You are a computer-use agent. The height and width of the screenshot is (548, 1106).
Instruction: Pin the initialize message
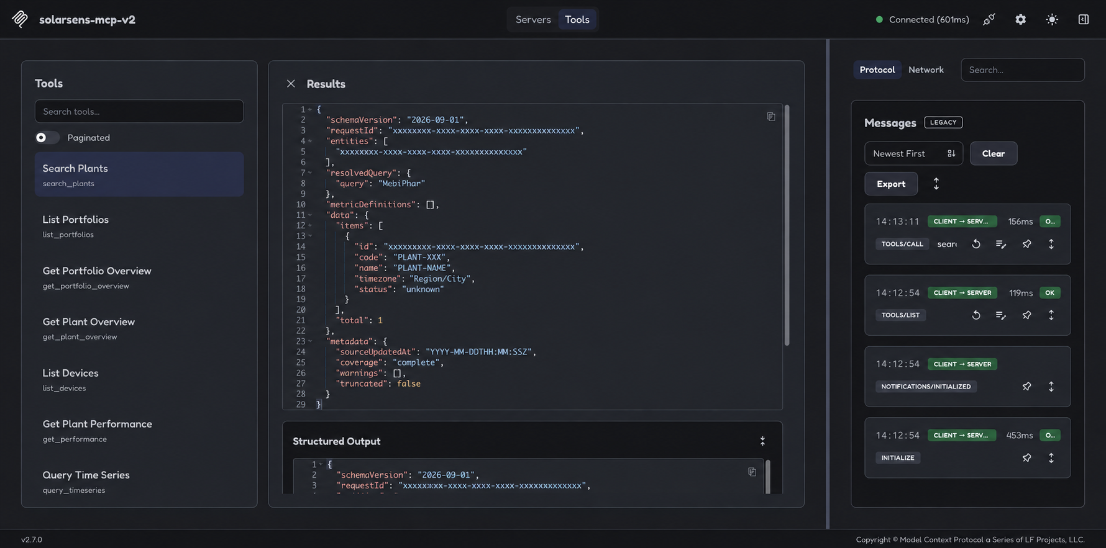coord(1026,458)
